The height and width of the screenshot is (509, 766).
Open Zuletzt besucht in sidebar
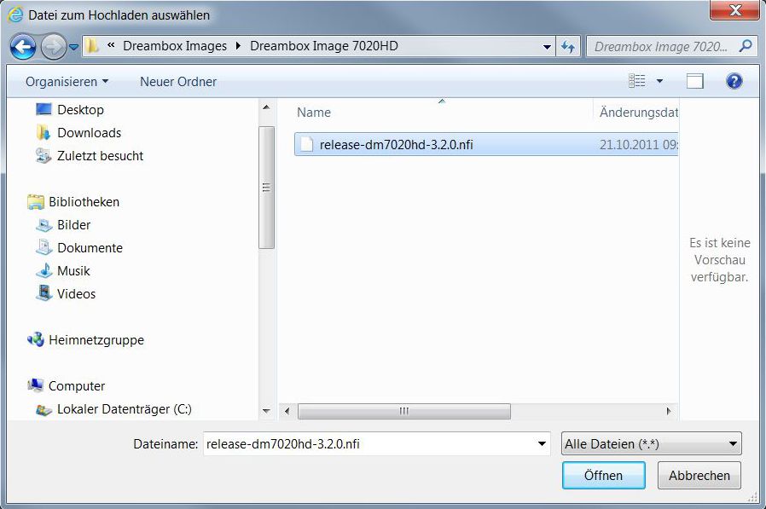click(100, 156)
